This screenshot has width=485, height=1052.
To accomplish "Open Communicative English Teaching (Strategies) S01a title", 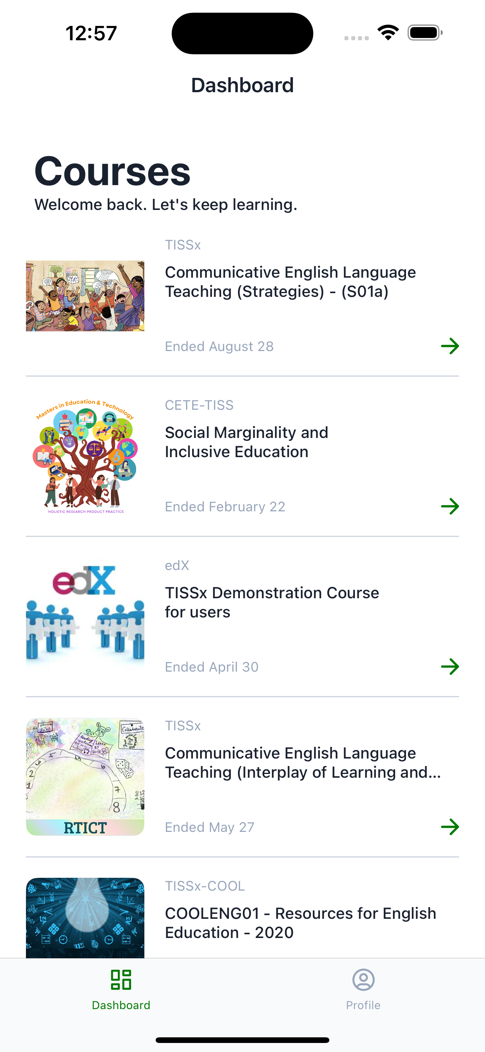I will tap(290, 282).
